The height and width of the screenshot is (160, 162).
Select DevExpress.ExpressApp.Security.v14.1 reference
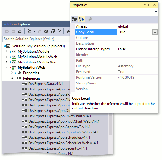click(58, 148)
